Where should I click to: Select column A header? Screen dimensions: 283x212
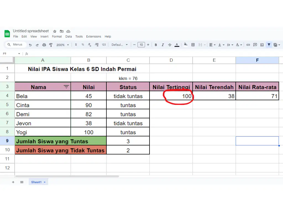43,60
